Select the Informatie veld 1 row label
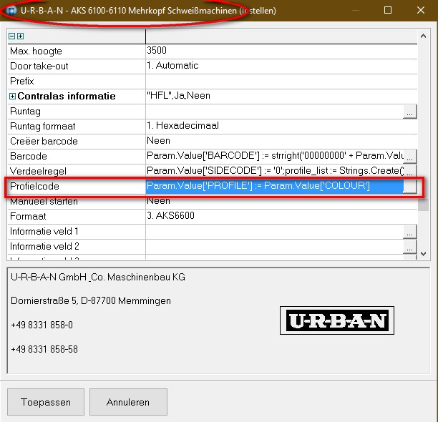The image size is (438, 422). pos(44,232)
